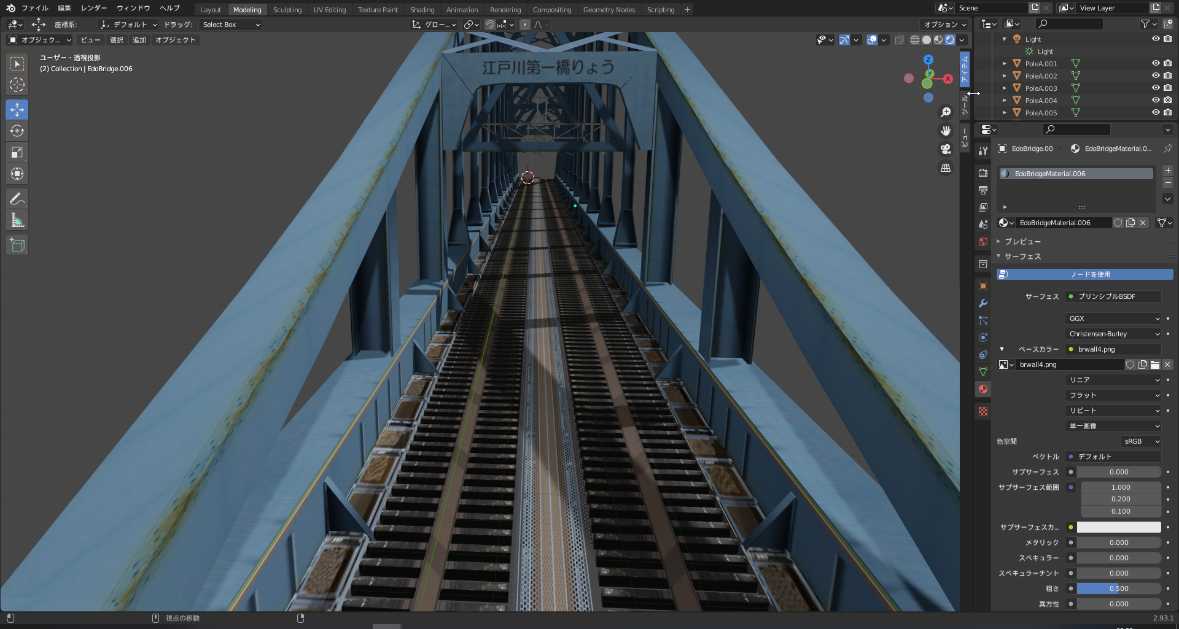
Task: Select the Rotate tool in left toolbar
Action: tap(17, 131)
